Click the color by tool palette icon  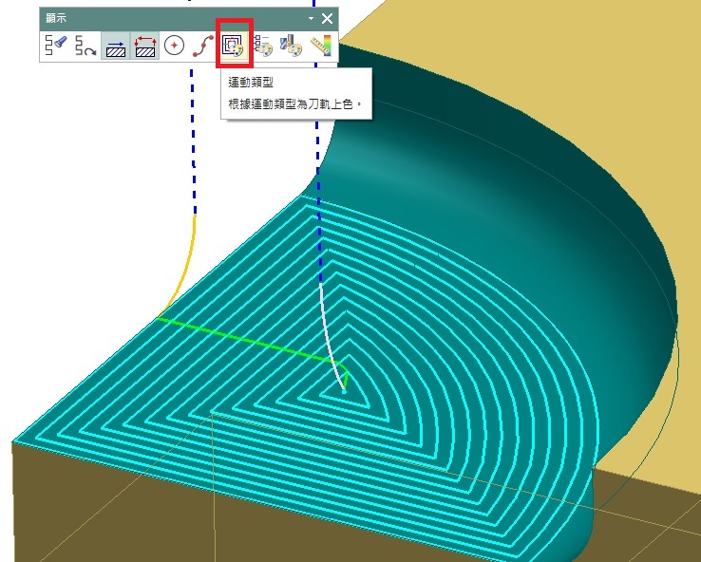pyautogui.click(x=291, y=46)
